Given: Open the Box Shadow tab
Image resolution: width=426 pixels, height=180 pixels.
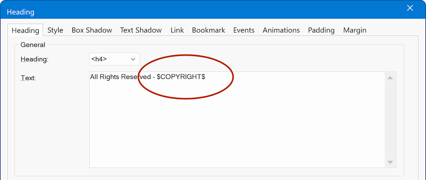Looking at the screenshot, I should (92, 30).
